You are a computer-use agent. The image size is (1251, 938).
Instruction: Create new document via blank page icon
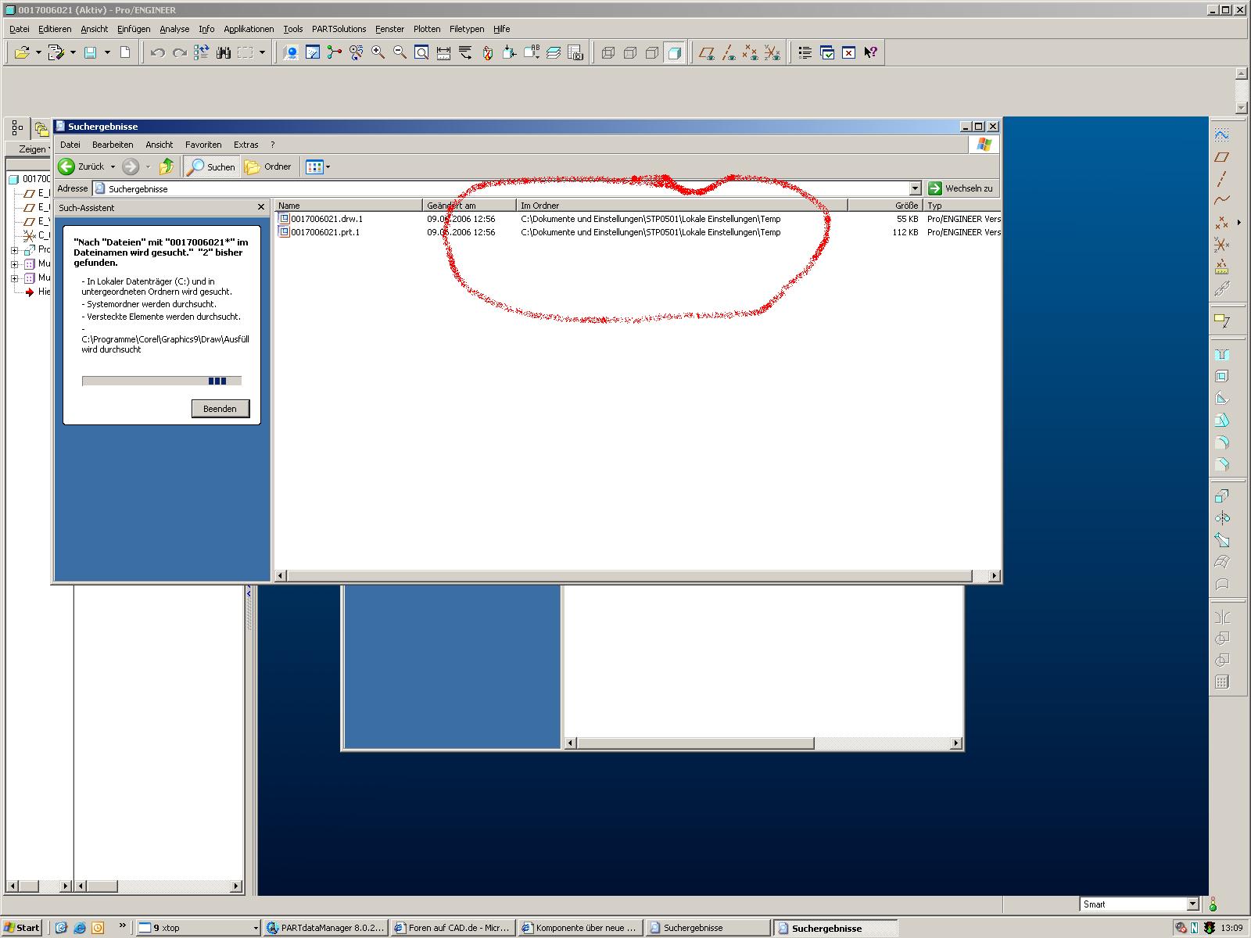(125, 52)
